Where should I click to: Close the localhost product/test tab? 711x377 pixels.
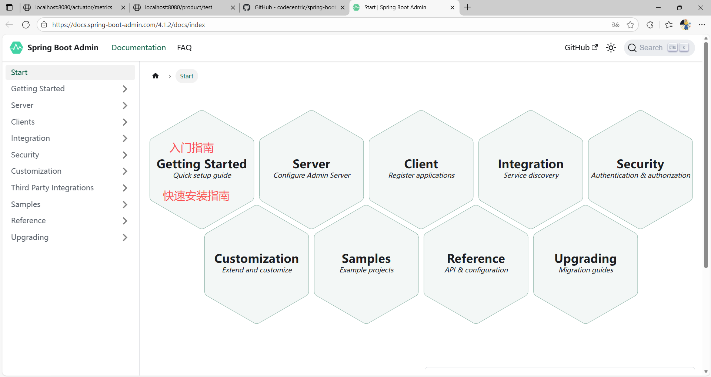(x=233, y=7)
